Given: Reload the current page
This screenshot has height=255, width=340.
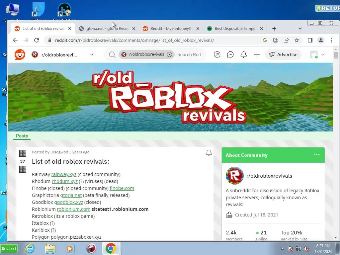Looking at the screenshot, I should (x=37, y=40).
